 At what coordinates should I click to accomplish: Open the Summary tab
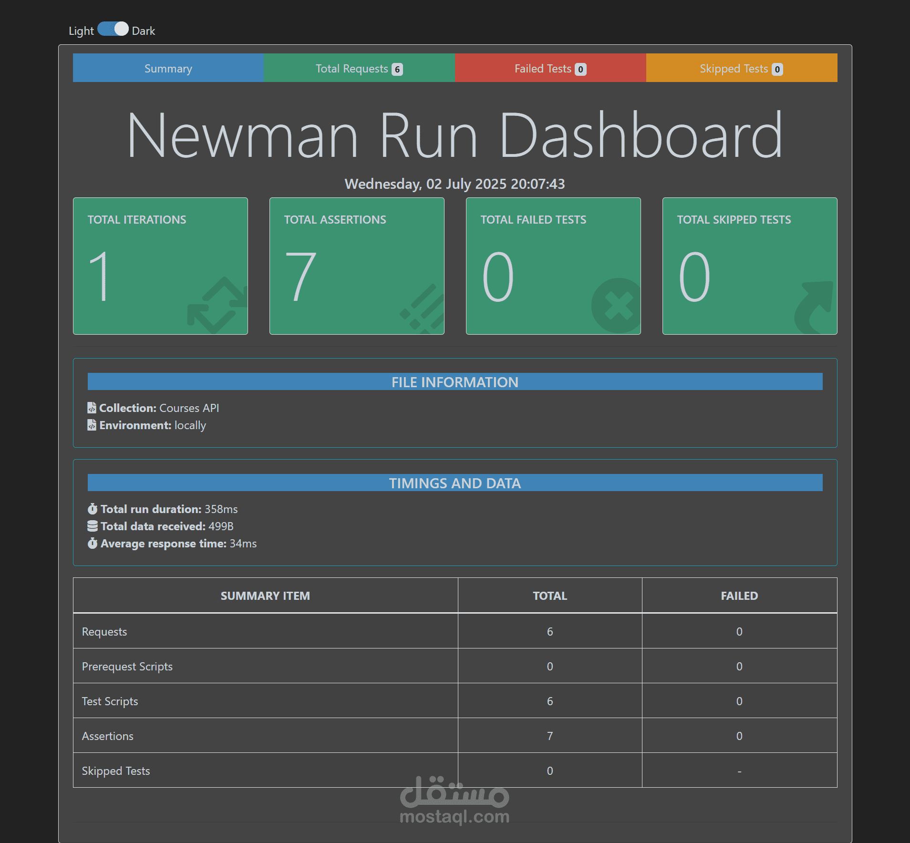(x=168, y=68)
